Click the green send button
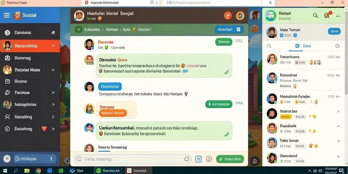 tap(230, 159)
